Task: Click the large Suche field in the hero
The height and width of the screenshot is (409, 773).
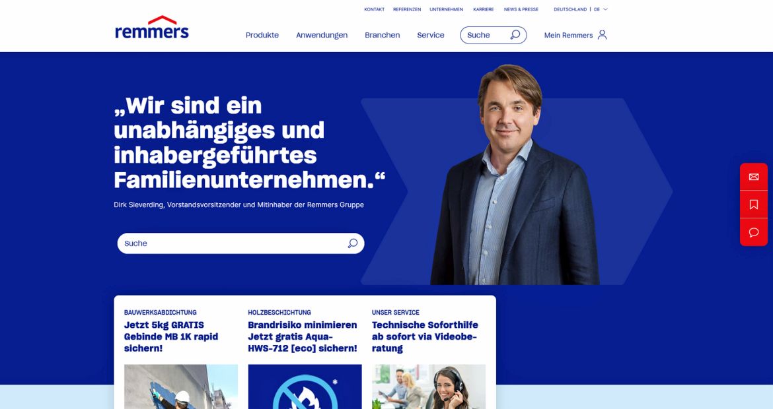Action: click(241, 243)
